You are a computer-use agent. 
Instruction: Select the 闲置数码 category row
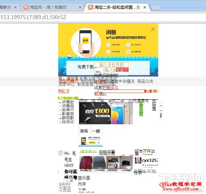68,102
